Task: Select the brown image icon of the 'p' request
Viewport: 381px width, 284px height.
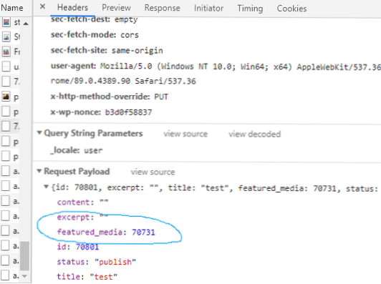Action: (x=6, y=97)
